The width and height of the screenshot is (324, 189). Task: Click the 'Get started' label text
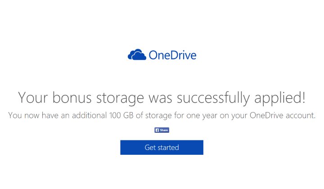[162, 148]
